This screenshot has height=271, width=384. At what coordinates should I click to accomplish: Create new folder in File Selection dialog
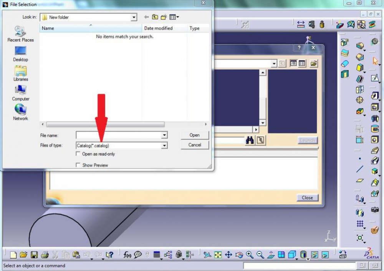[164, 17]
